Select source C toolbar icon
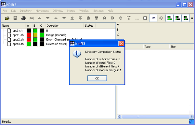195x125 pixels. coord(121,18)
